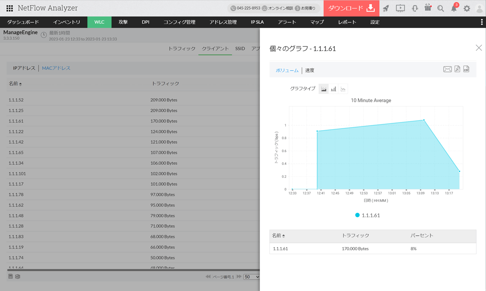Viewport: 486px width, 291px height.
Task: Click the search magnifier icon
Action: 440,9
